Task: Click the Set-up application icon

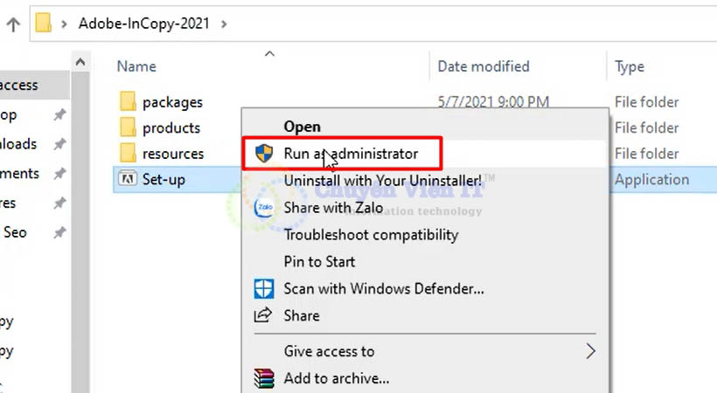Action: click(127, 180)
